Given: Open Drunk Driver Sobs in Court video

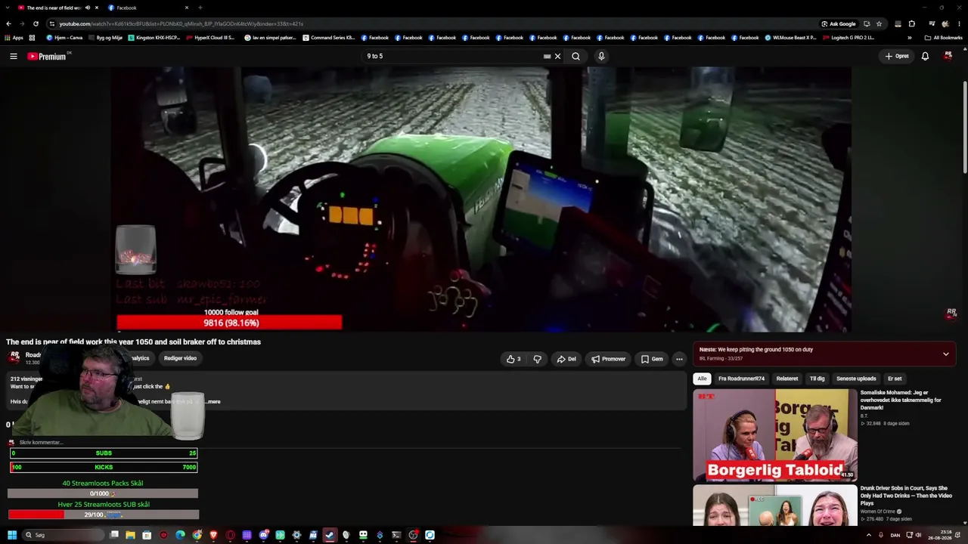Looking at the screenshot, I should click(906, 496).
